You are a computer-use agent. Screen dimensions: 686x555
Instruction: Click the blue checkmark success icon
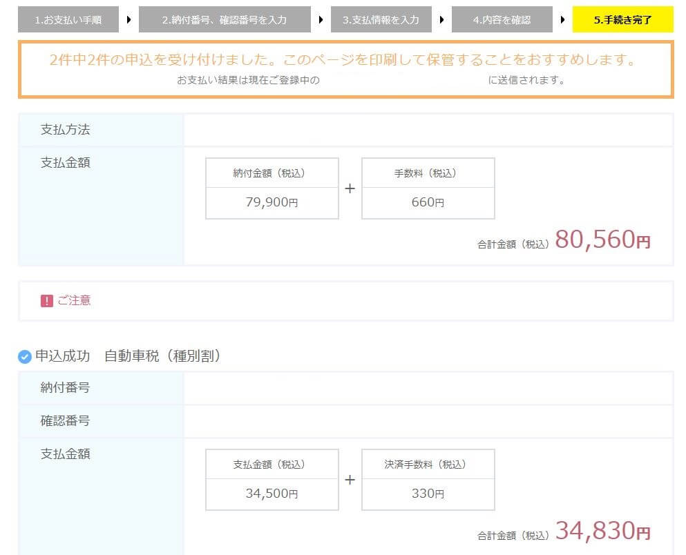[x=24, y=357]
